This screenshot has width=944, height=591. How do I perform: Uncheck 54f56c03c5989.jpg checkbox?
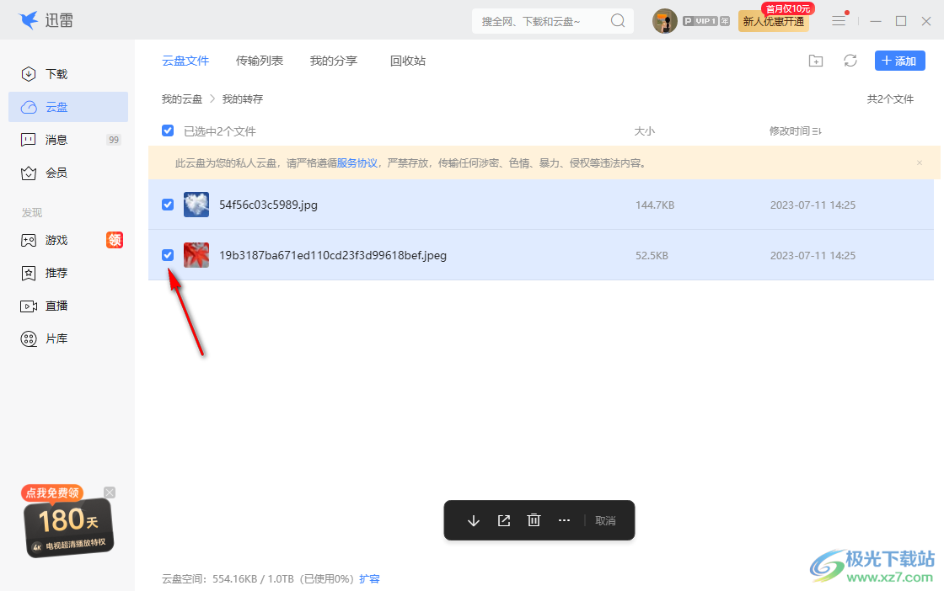(168, 205)
